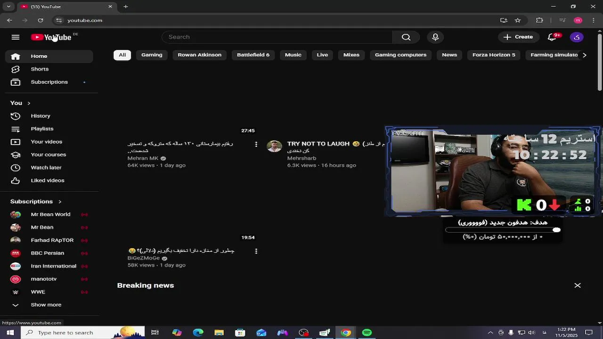
Task: Open Spotify from the taskbar
Action: click(367, 332)
